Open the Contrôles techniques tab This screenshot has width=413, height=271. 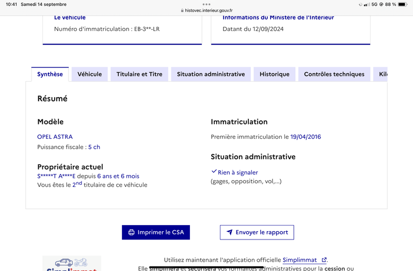pyautogui.click(x=334, y=74)
